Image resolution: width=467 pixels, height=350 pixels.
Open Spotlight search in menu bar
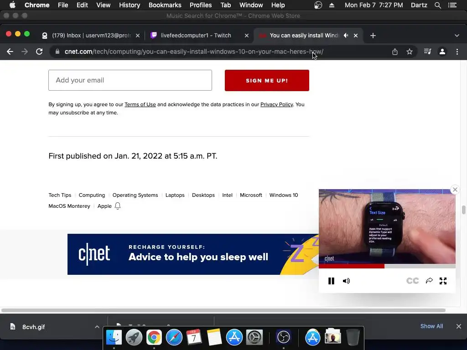(x=437, y=5)
